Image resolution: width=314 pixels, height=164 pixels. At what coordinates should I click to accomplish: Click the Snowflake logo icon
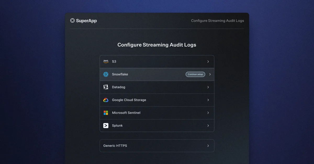click(x=106, y=74)
